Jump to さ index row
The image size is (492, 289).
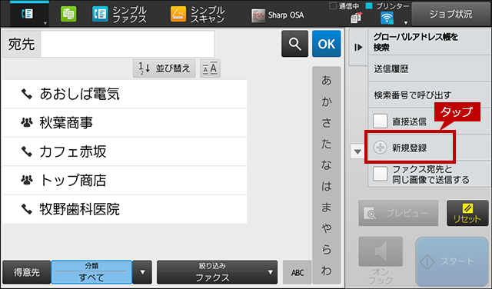[x=326, y=123]
